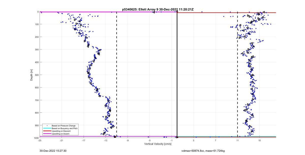Click the depth tick label "200"
This screenshot has height=155, width=305.
37,37
